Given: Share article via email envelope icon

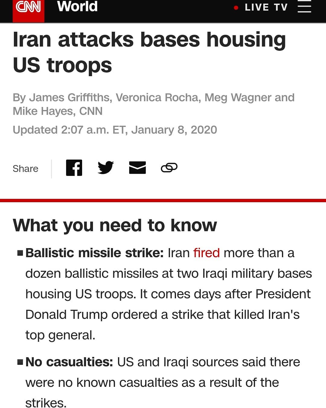Looking at the screenshot, I should [137, 167].
